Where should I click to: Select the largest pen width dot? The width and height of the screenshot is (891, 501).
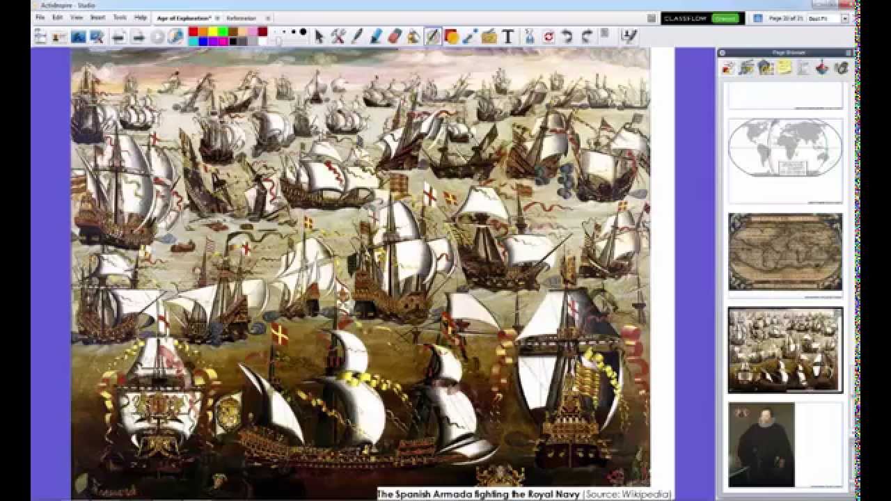[304, 31]
